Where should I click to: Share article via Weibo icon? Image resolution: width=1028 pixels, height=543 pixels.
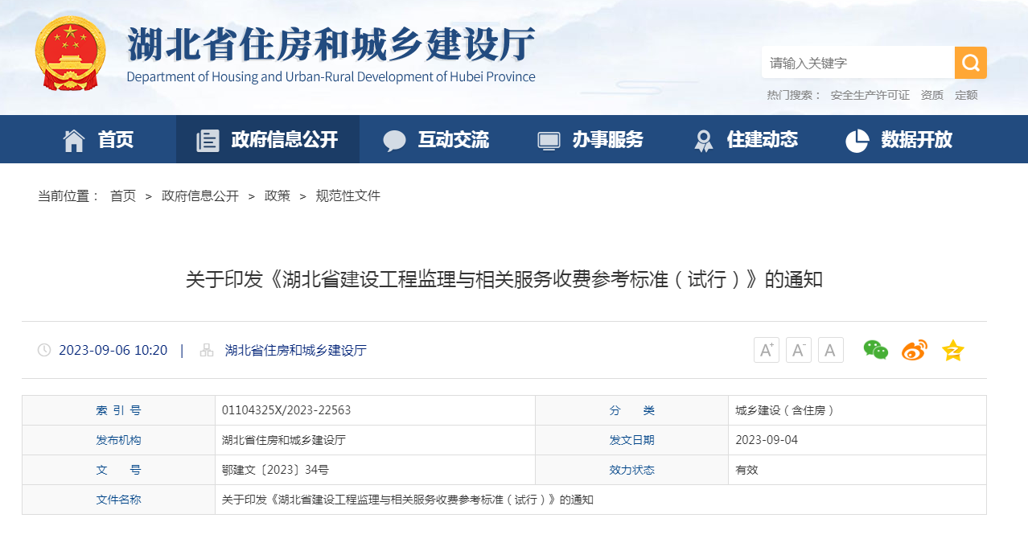(x=915, y=350)
